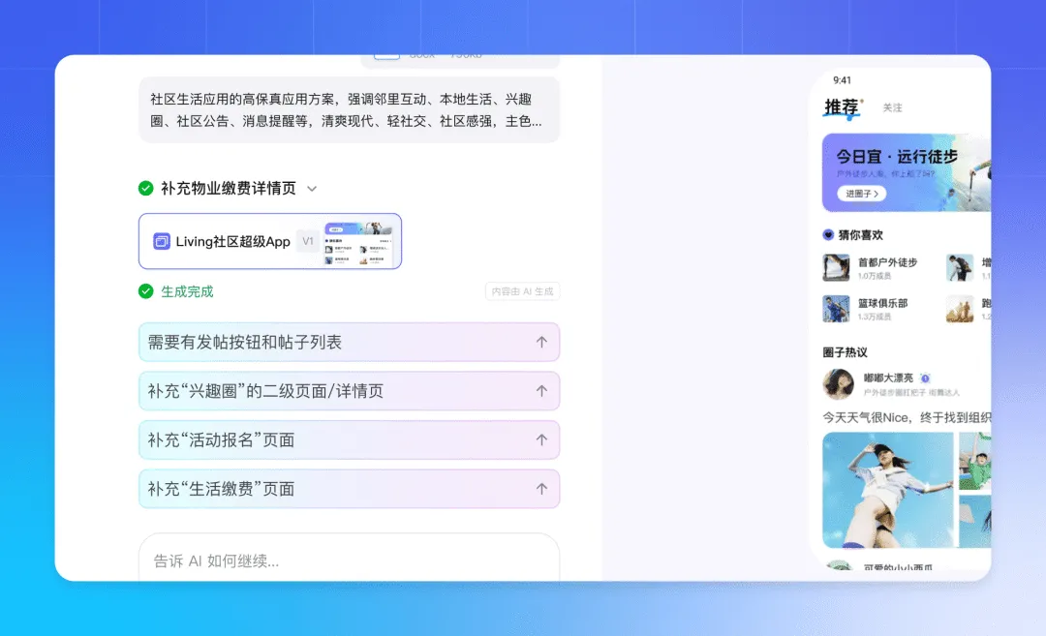The width and height of the screenshot is (1046, 636).
Task: Click arrow on 补充"生活缴费"页面 suggestion
Action: (541, 489)
